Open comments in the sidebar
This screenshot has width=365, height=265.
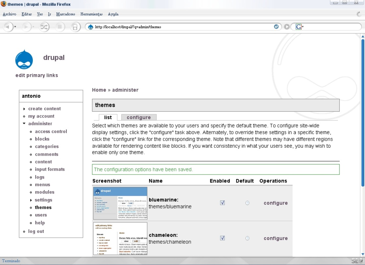[x=46, y=154]
